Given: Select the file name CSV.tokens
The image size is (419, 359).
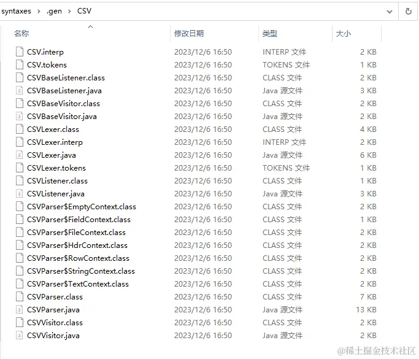Looking at the screenshot, I should point(47,64).
